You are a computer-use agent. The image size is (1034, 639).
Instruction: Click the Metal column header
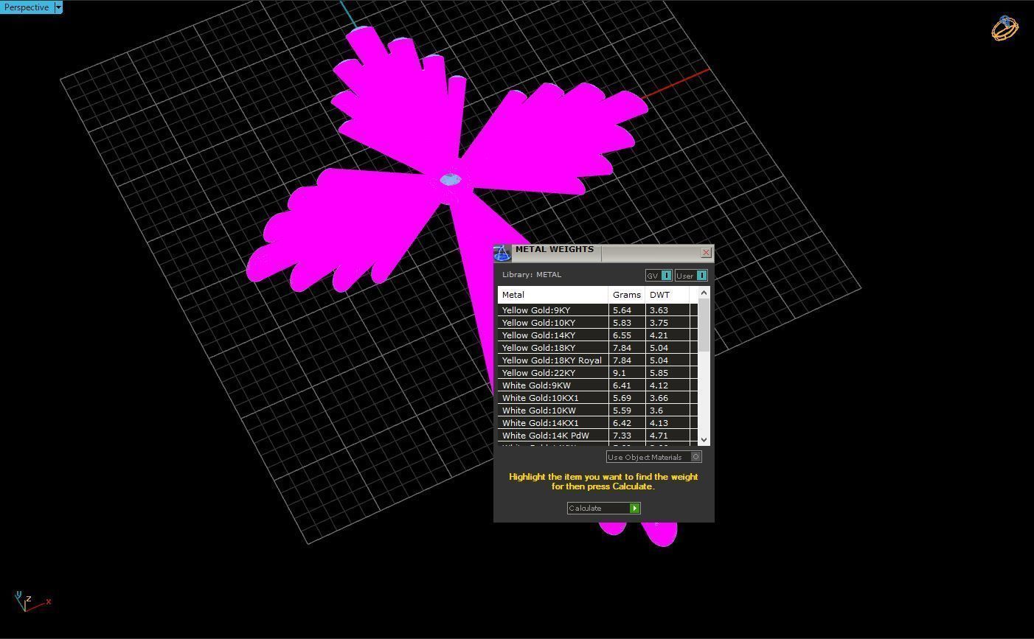552,295
